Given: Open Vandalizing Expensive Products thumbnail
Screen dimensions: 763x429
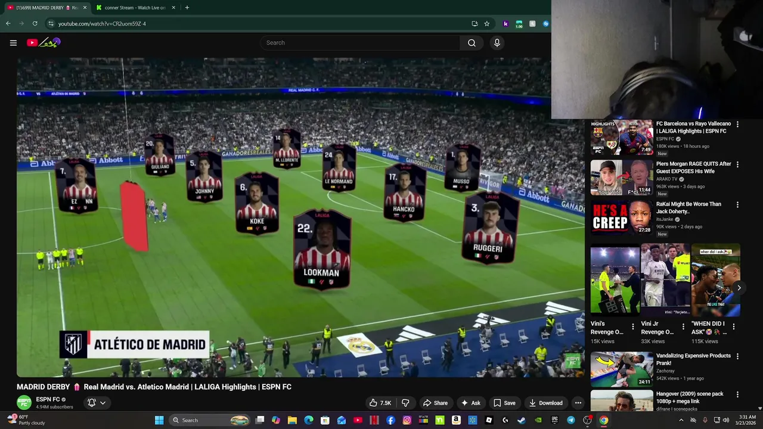Looking at the screenshot, I should (622, 369).
